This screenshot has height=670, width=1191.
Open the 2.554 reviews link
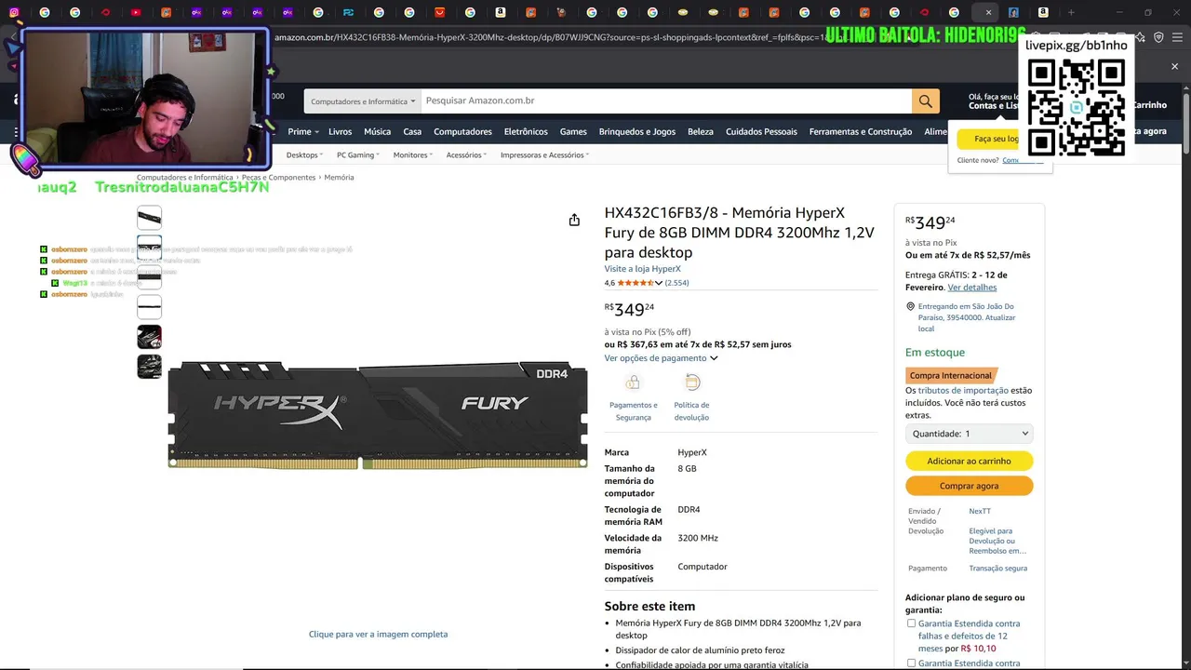(x=676, y=283)
